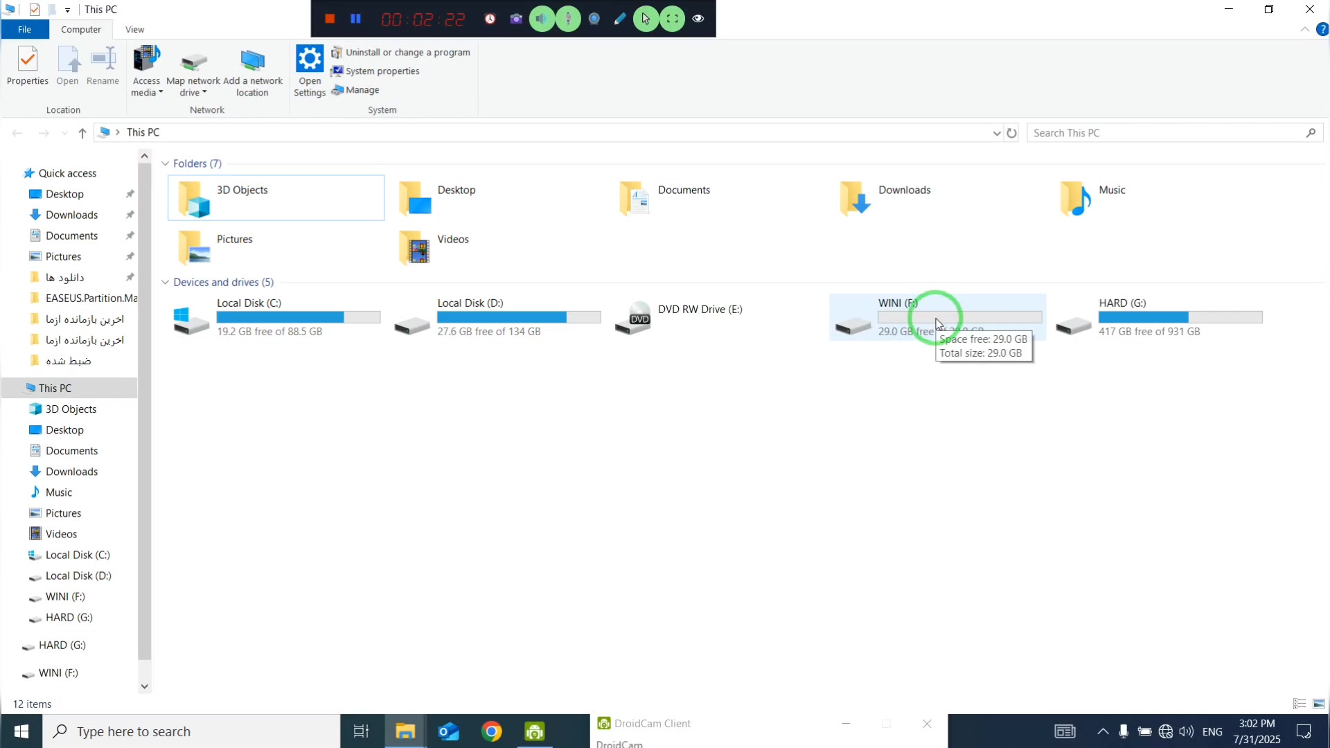1330x748 pixels.
Task: Click the Map network drive icon
Action: click(193, 64)
